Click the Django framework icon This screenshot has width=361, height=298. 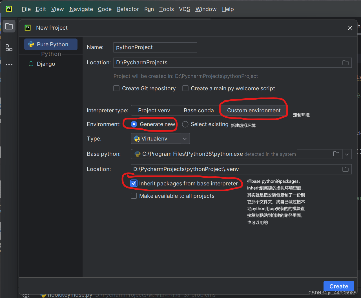pos(31,64)
